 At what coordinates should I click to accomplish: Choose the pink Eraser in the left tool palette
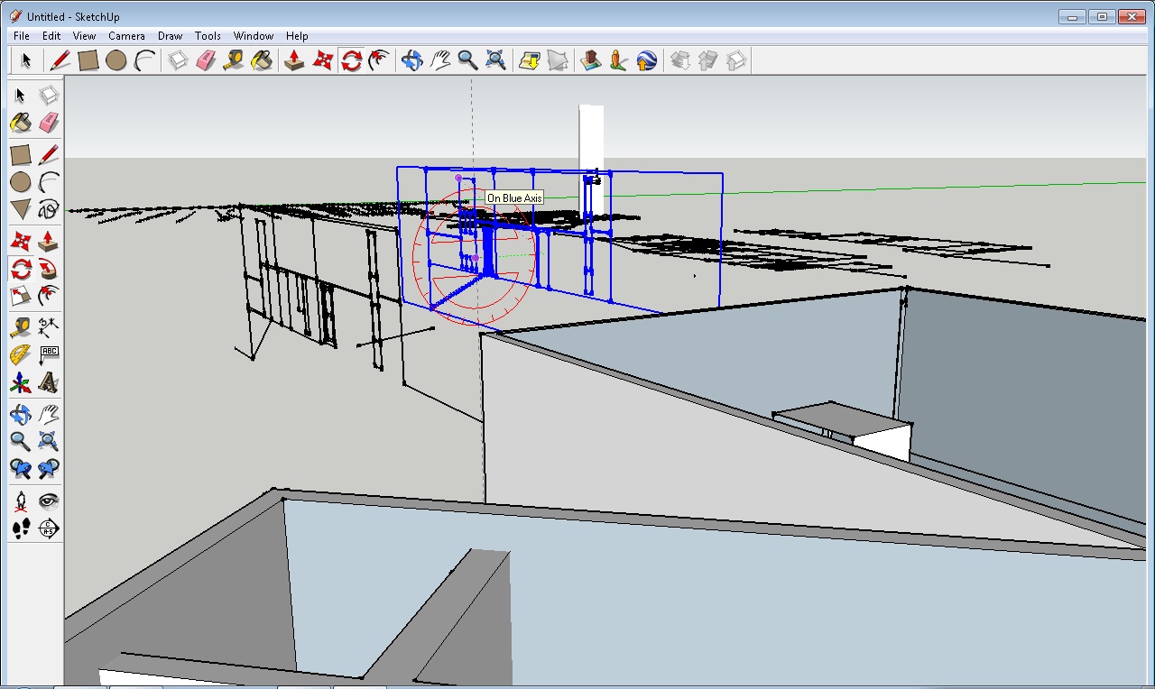49,123
